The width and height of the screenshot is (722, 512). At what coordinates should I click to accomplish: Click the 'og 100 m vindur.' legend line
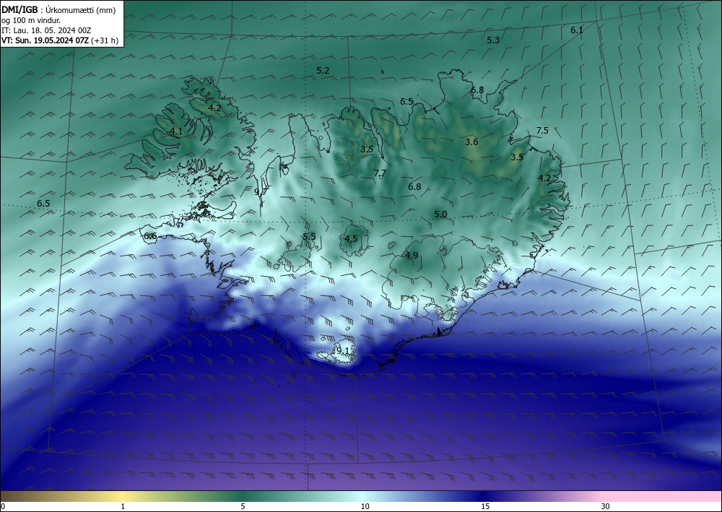[x=31, y=20]
